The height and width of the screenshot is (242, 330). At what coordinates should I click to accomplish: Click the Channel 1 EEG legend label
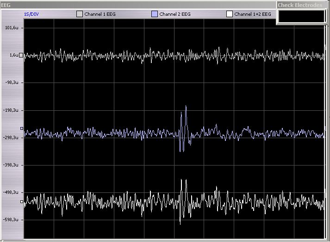[x=100, y=14]
